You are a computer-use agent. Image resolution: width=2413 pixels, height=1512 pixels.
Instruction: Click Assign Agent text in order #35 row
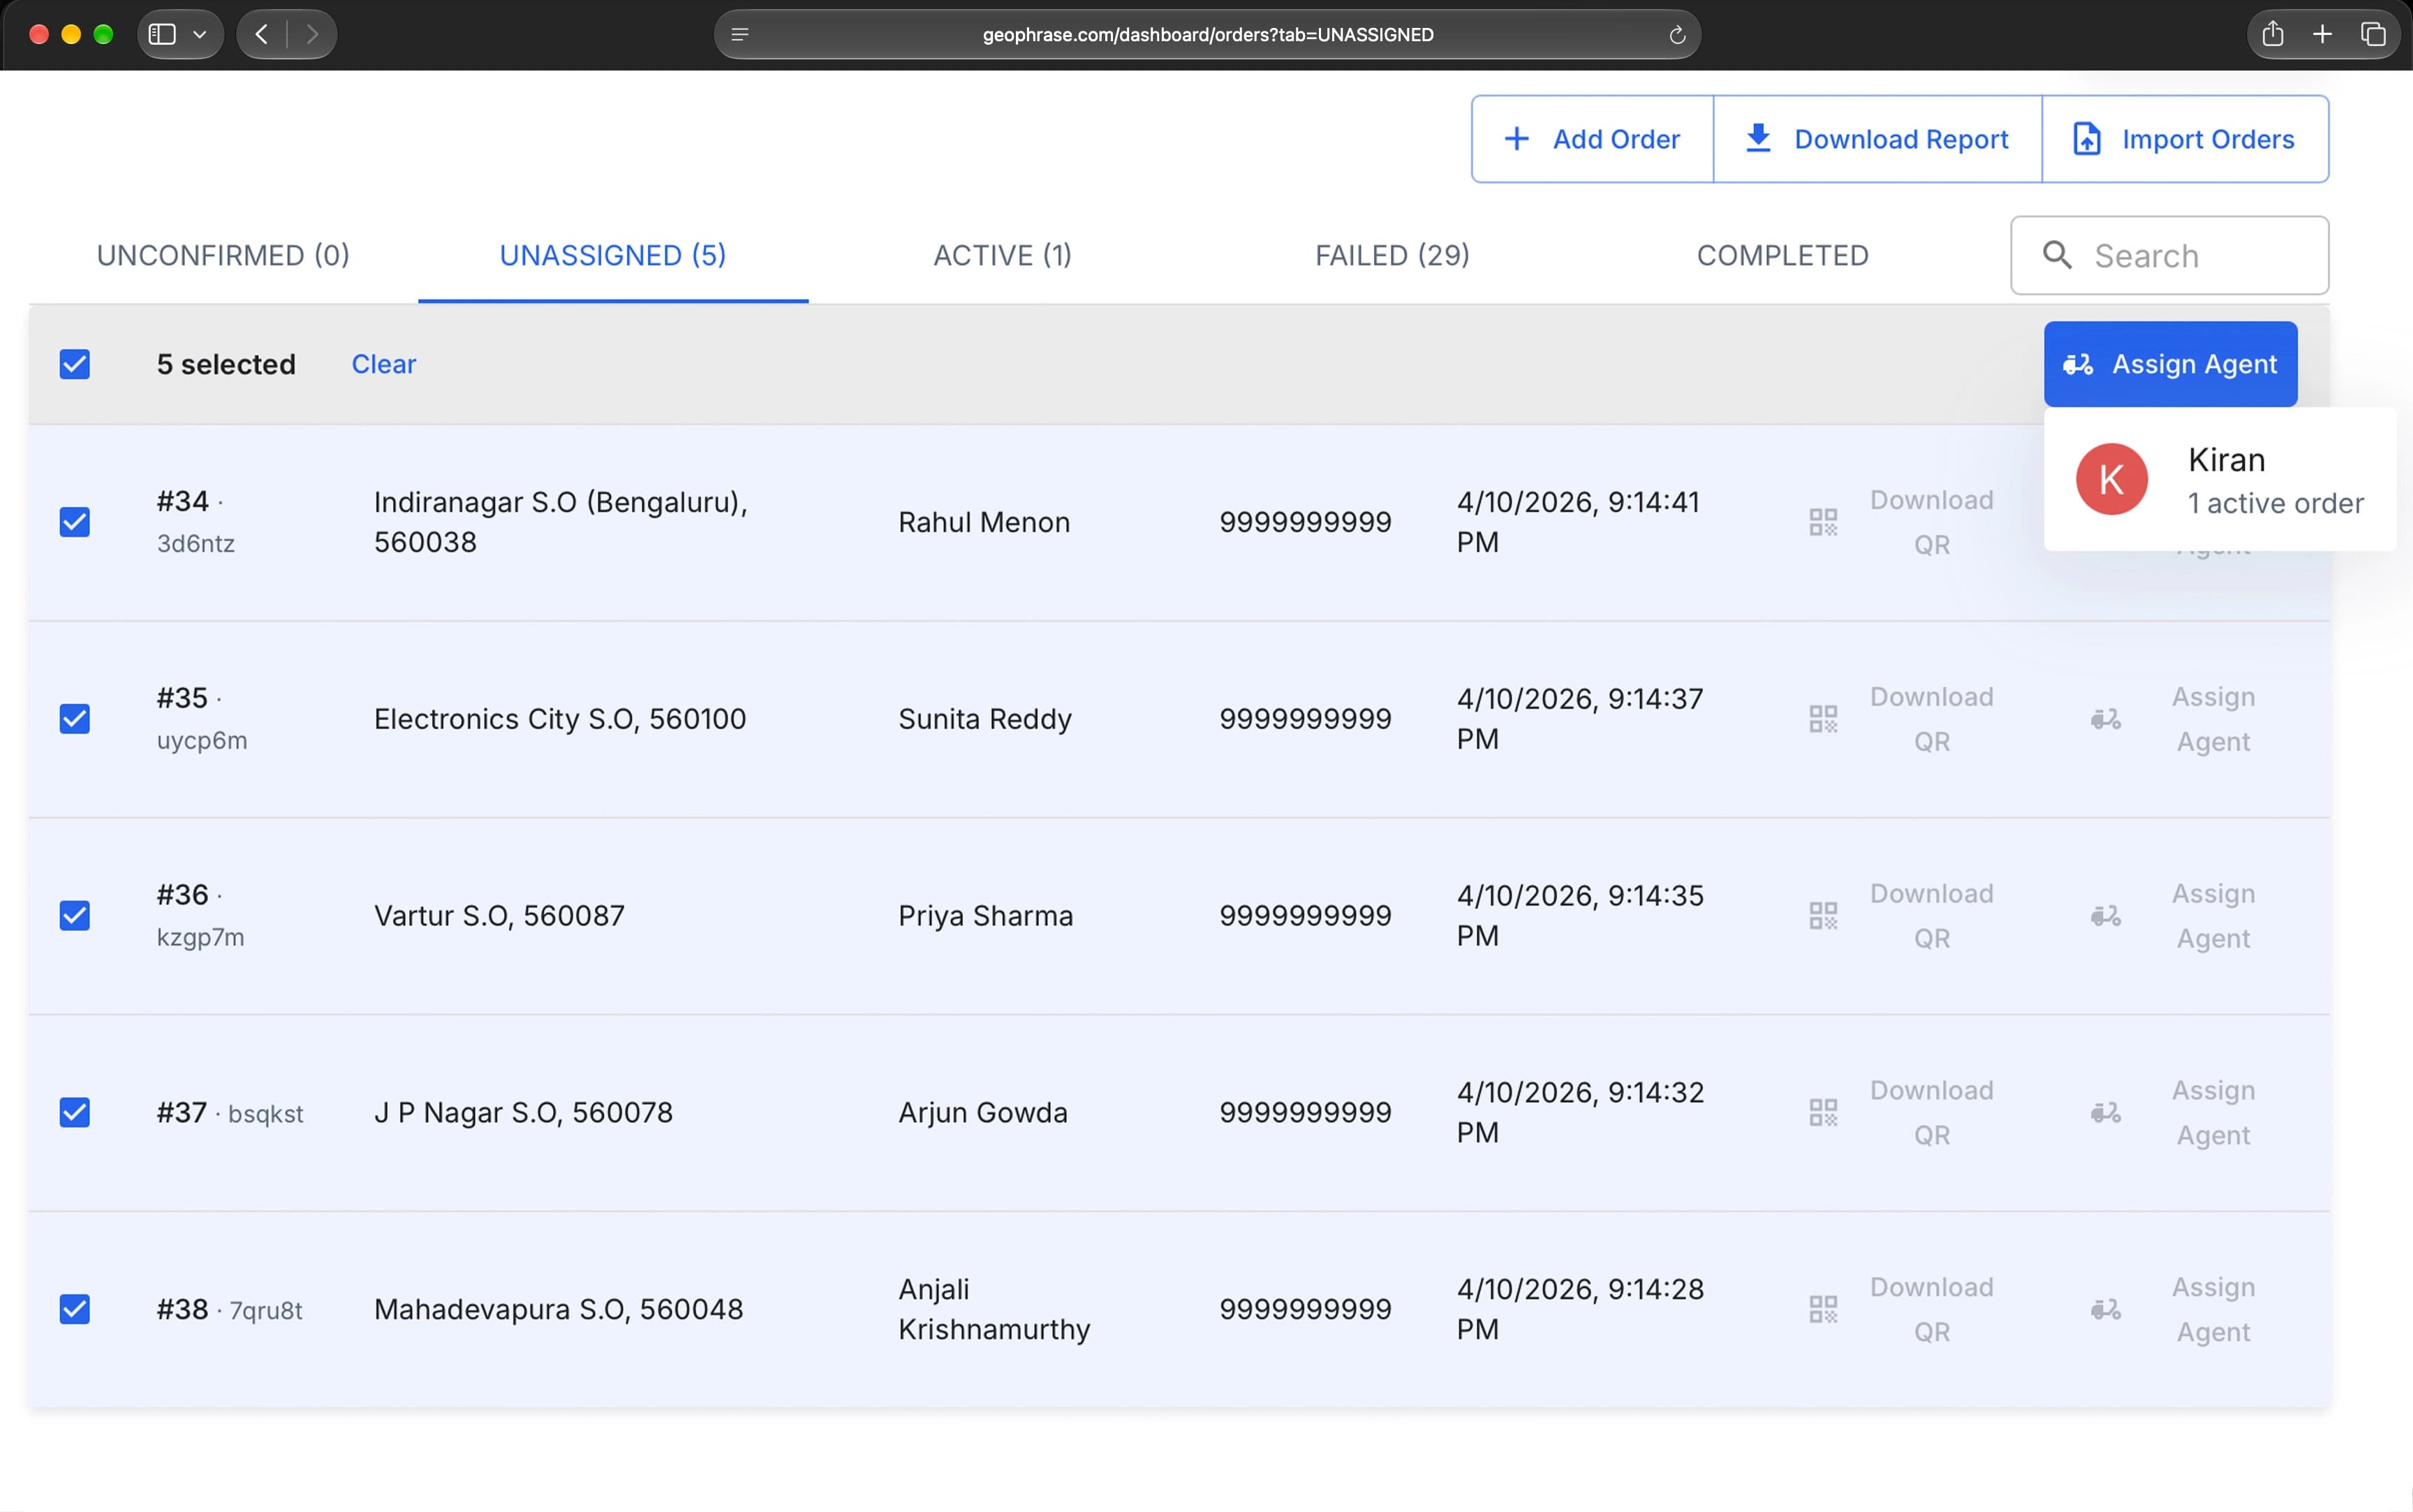(x=2213, y=719)
